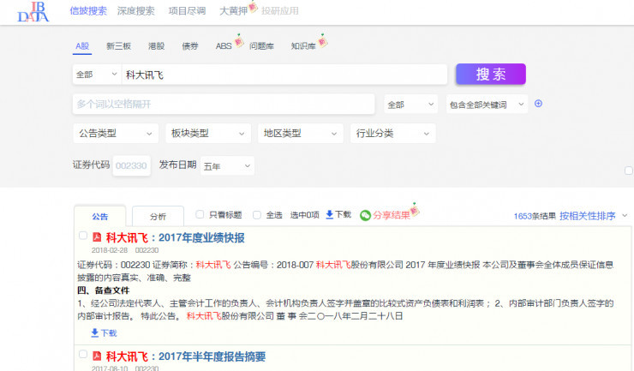Click the purple 搜索 button

491,74
